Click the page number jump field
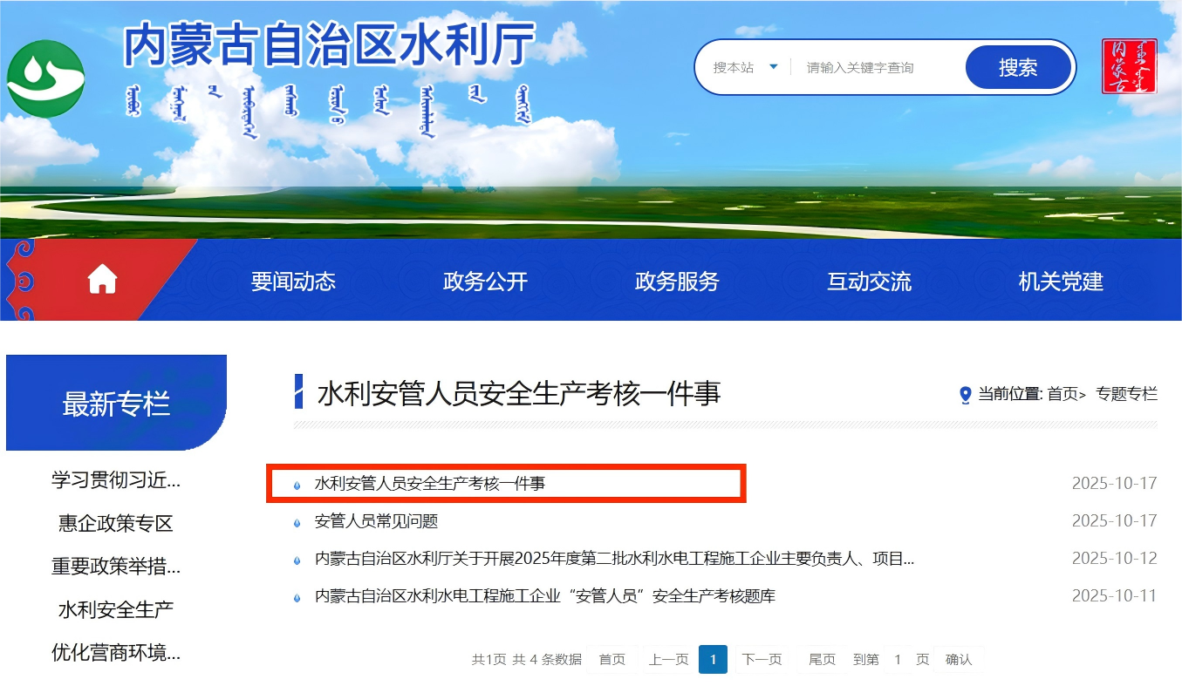 click(898, 660)
